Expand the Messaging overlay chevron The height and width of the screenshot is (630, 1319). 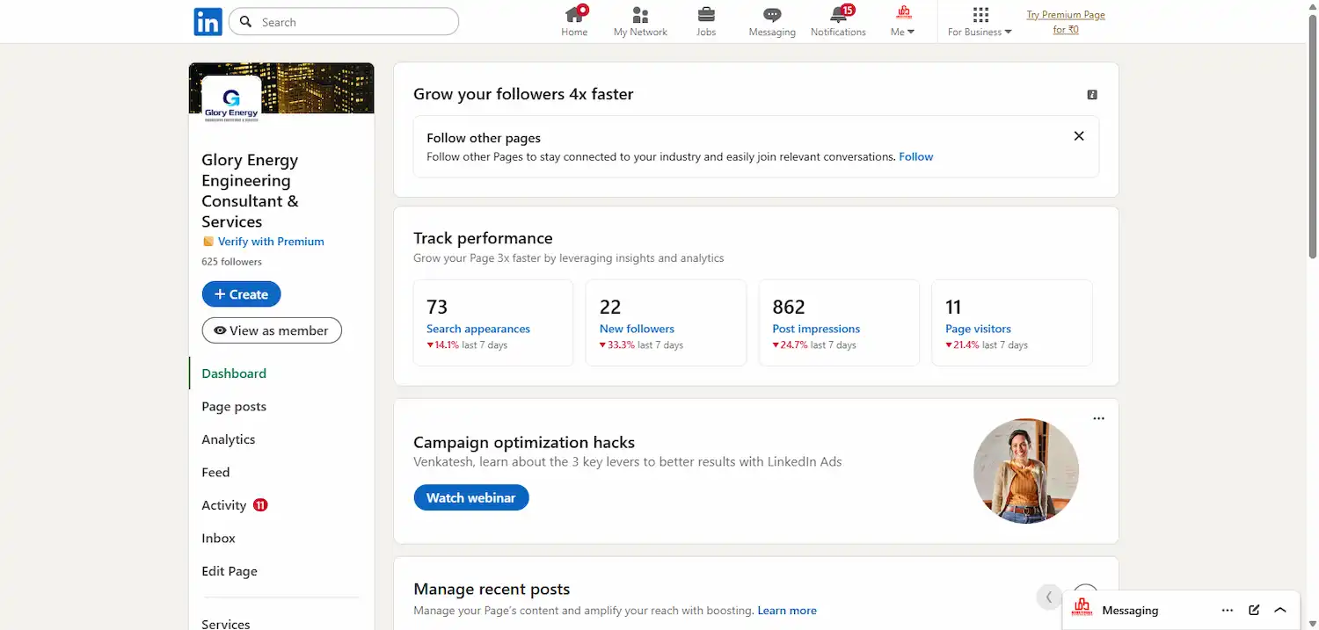click(1280, 610)
